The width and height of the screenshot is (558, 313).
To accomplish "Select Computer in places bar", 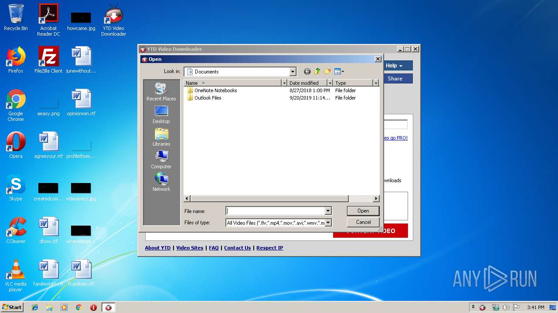I will (161, 160).
